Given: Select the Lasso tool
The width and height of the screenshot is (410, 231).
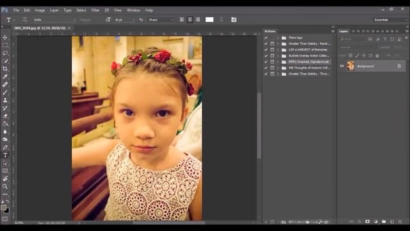Looking at the screenshot, I should click(x=5, y=53).
